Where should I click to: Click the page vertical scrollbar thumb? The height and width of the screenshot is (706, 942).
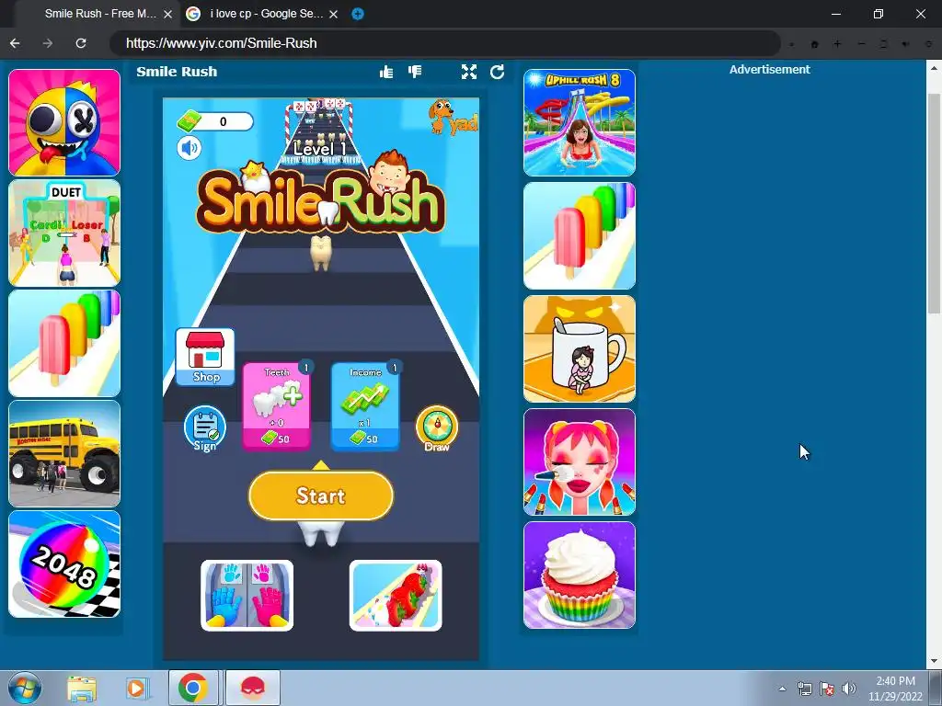pyautogui.click(x=935, y=203)
